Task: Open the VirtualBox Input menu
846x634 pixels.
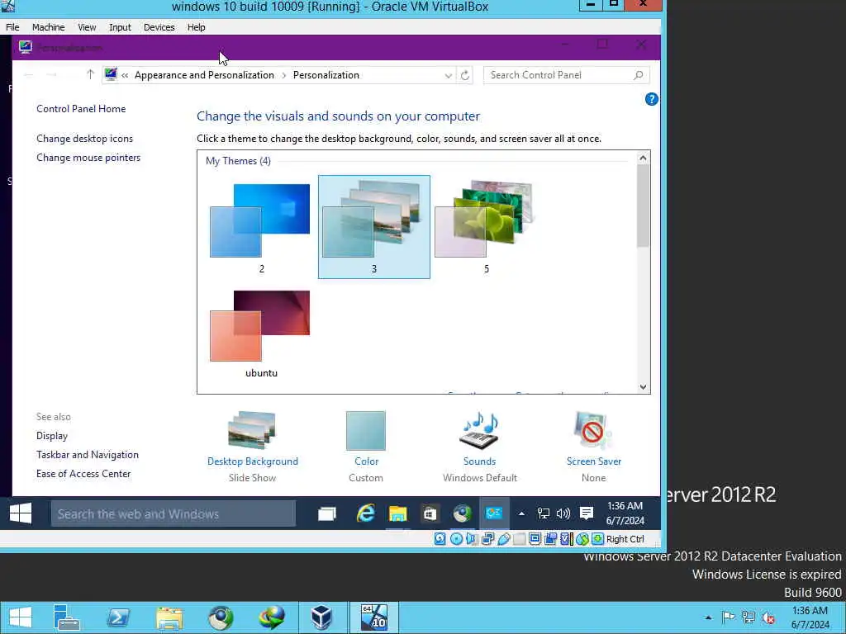Action: pyautogui.click(x=120, y=27)
